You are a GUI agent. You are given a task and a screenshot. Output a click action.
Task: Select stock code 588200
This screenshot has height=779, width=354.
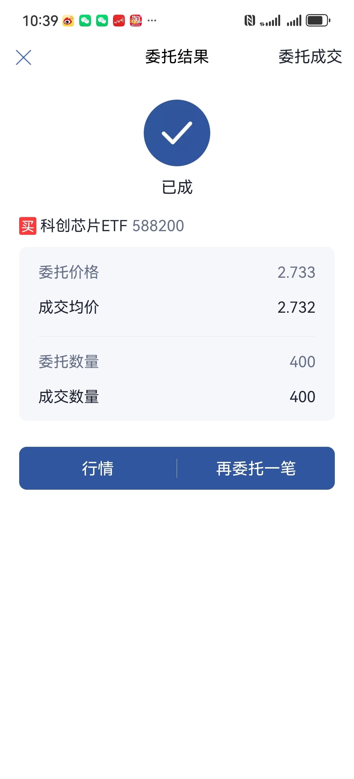point(158,226)
